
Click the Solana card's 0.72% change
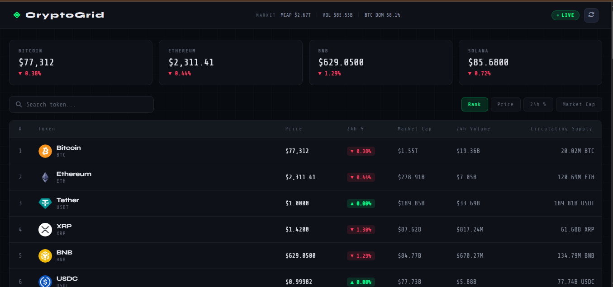(x=480, y=74)
